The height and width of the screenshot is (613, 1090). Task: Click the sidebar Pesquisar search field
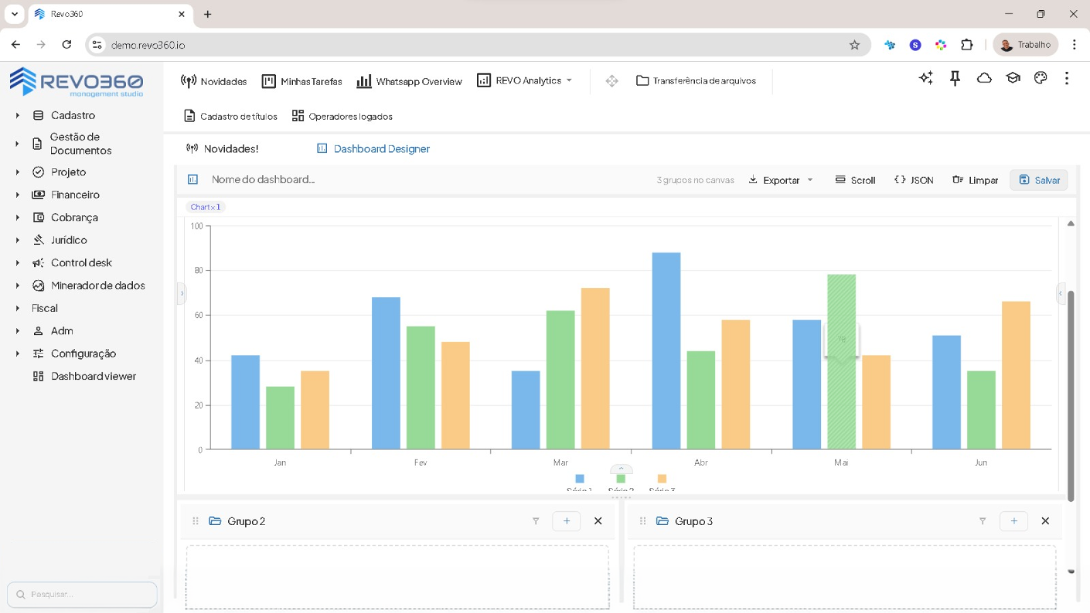[x=82, y=594]
